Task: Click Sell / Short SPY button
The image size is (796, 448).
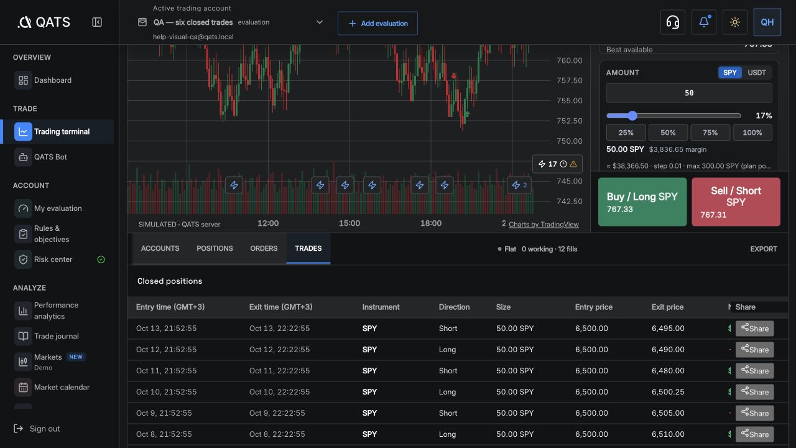Action: coord(736,202)
